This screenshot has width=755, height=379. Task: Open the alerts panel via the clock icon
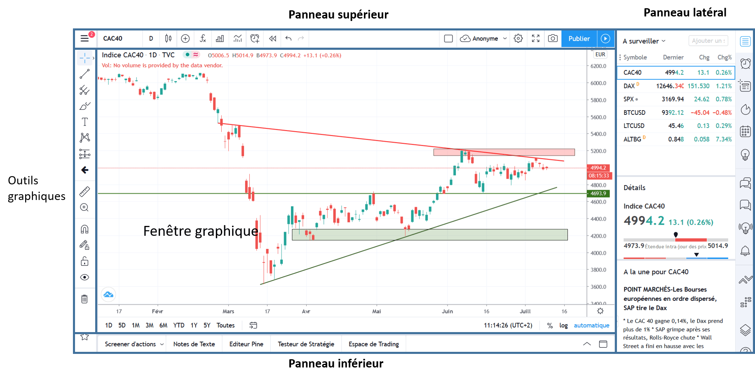(x=745, y=63)
